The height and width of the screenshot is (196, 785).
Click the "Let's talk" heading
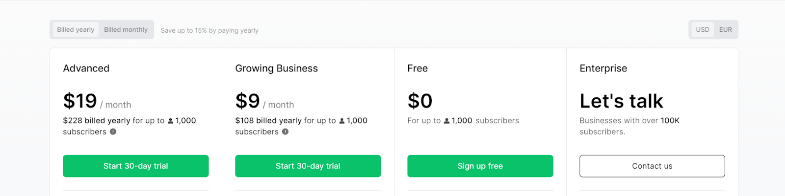click(621, 101)
